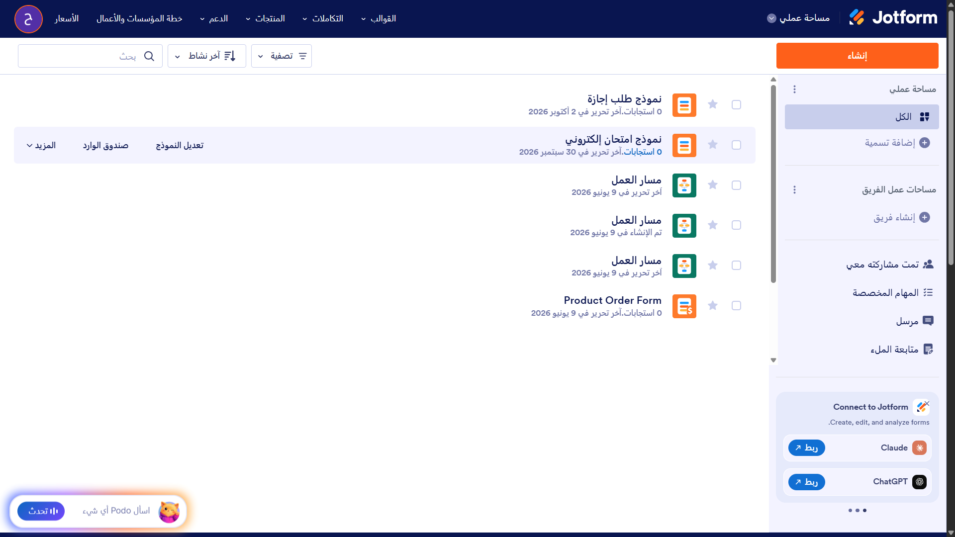
Task: Open options dots for مساحة عملي
Action: [794, 89]
